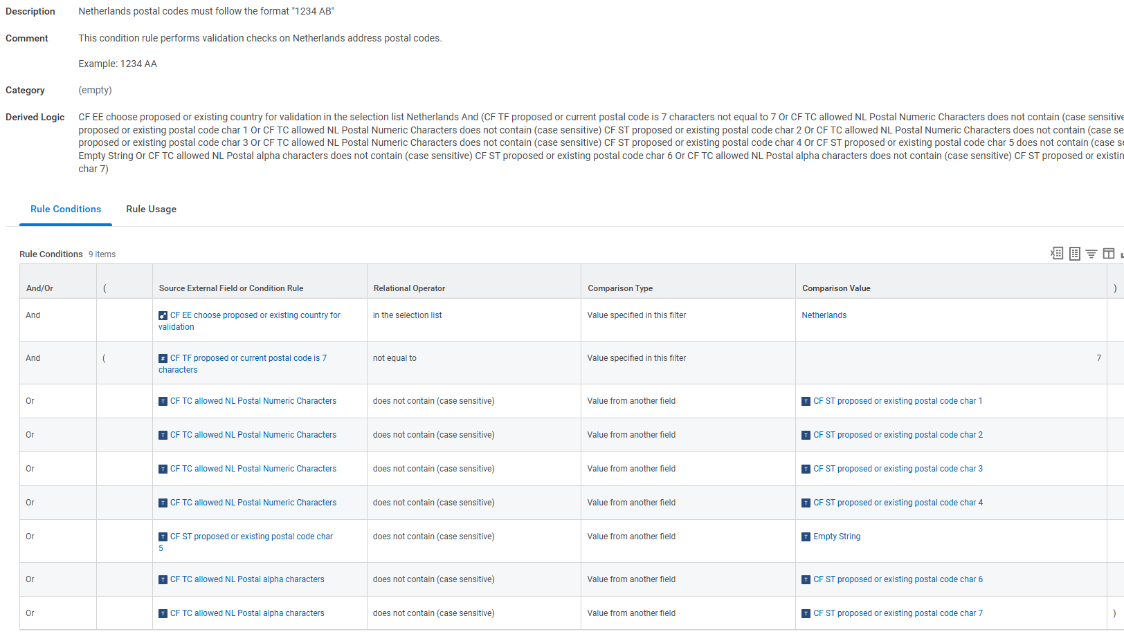Open CF TC allowed NL Postal alpha characters link
This screenshot has height=634, width=1124.
pos(248,579)
